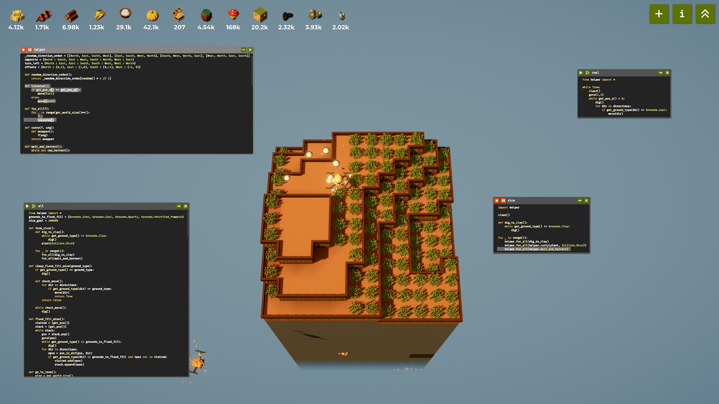Click 'def traverse():' line in helper
This screenshot has width=719, height=404.
pos(37,86)
